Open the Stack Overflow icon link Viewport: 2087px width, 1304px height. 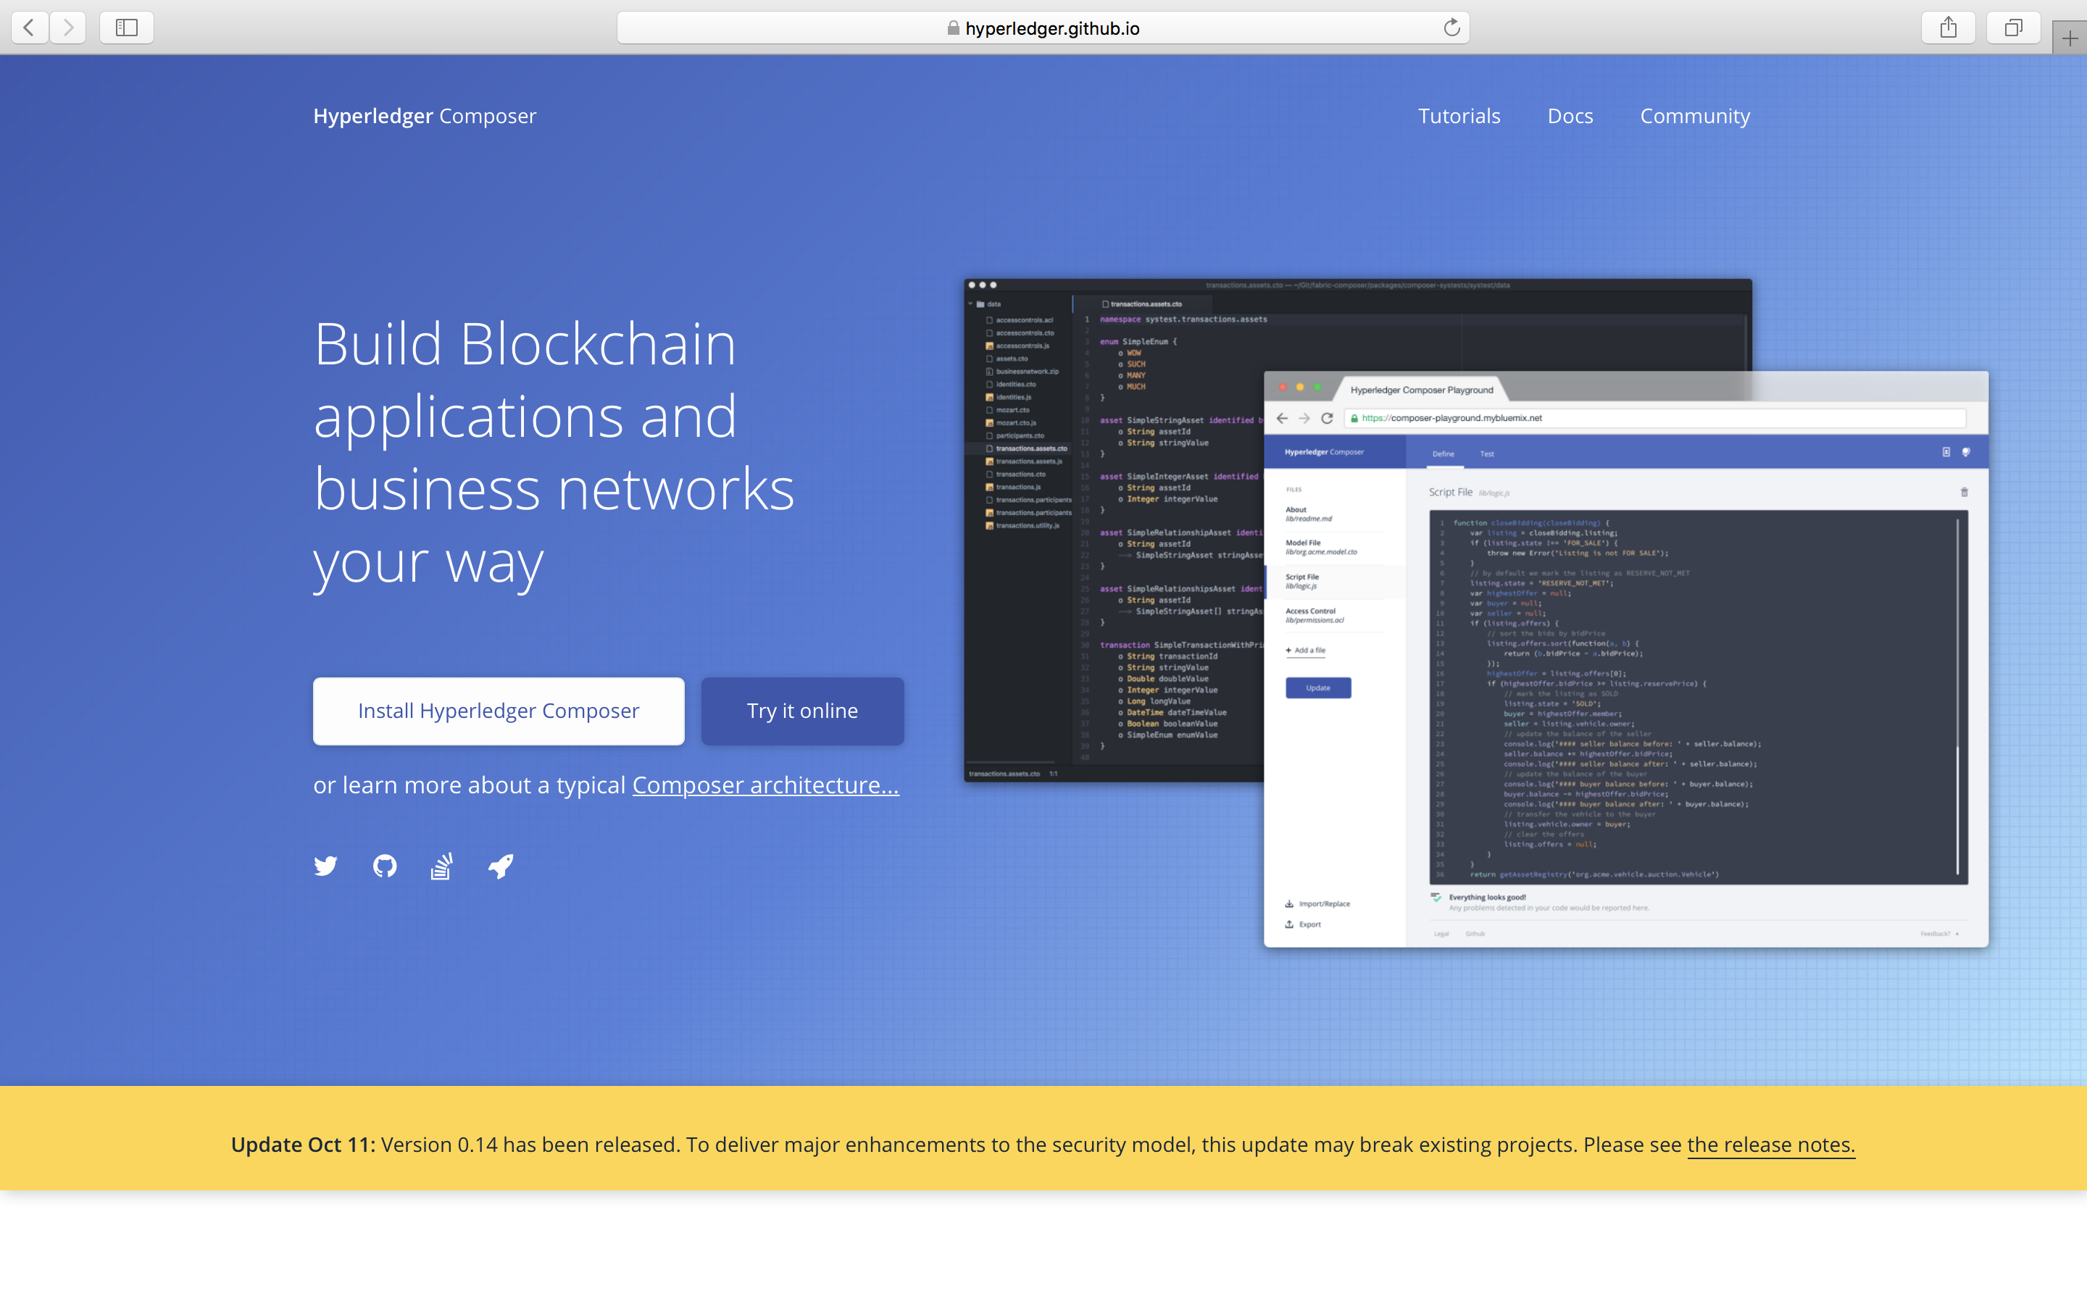pyautogui.click(x=441, y=866)
